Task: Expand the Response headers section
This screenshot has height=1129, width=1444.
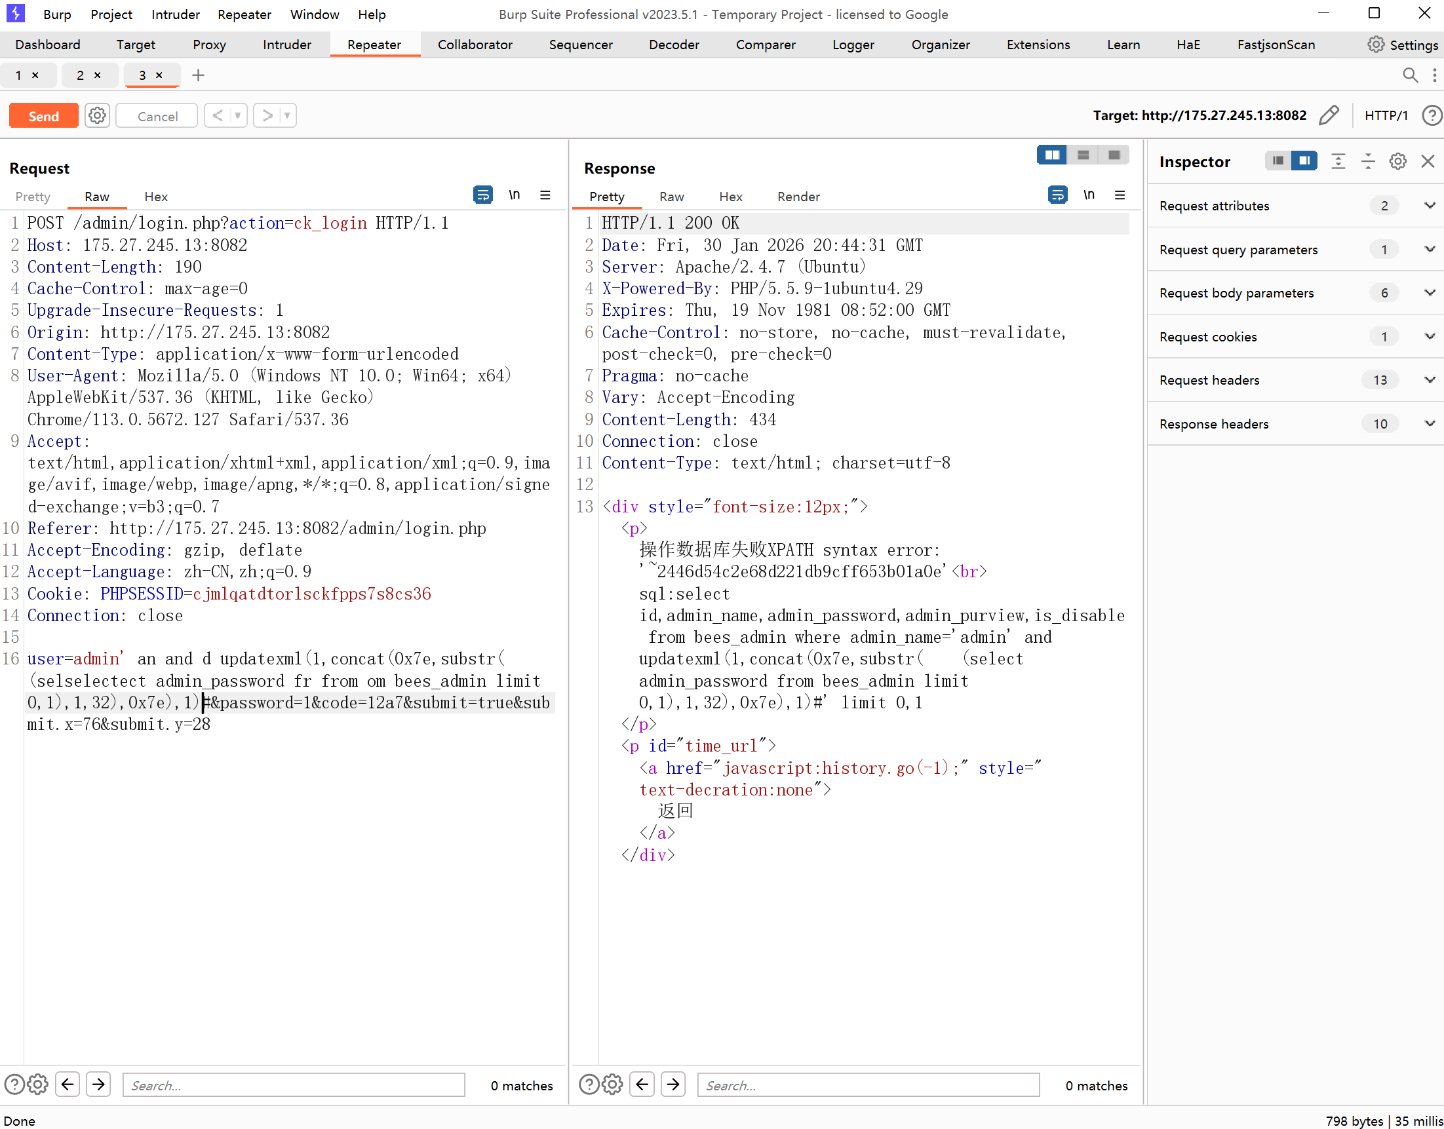Action: click(x=1430, y=424)
